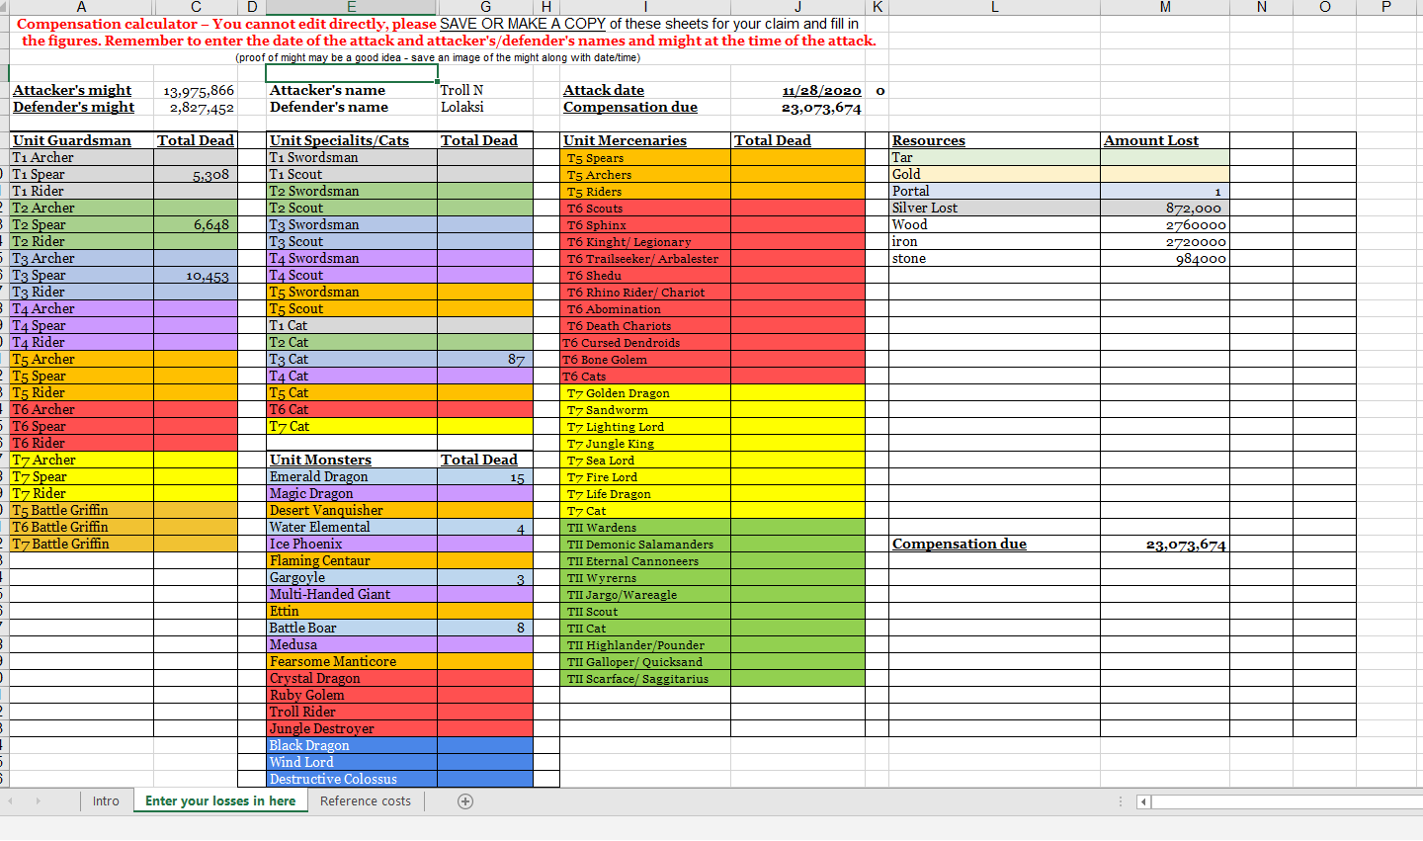The height and width of the screenshot is (841, 1423).
Task: Select the T6 Death Chariots cell
Action: point(646,326)
